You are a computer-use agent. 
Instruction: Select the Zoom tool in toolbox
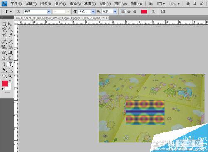point(10,76)
